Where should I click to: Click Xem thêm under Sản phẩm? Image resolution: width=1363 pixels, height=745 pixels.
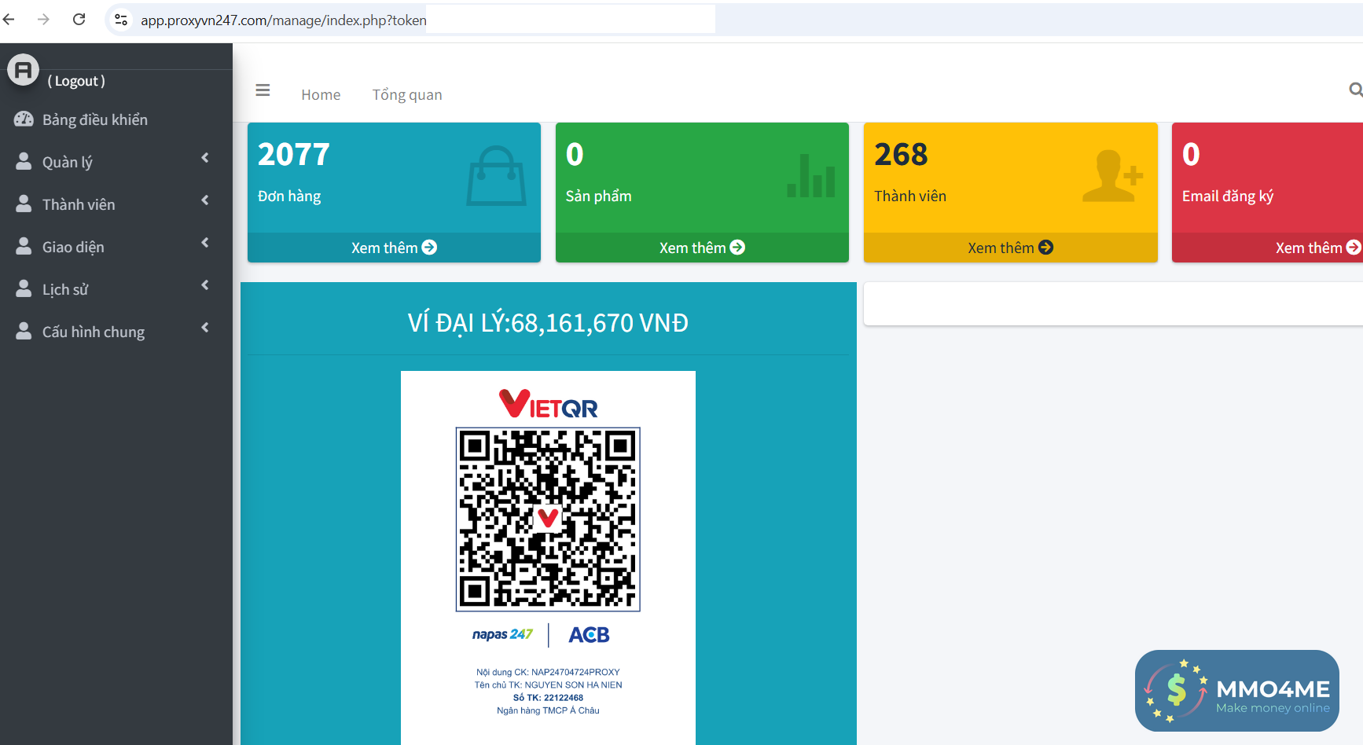702,248
